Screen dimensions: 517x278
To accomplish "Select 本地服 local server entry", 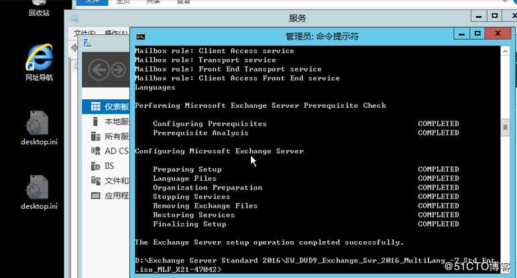I will tap(110, 121).
